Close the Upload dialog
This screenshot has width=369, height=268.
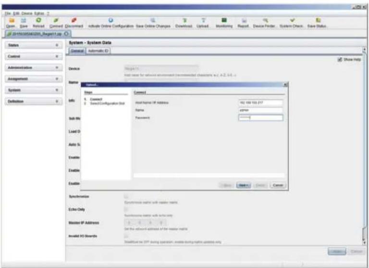(x=285, y=84)
